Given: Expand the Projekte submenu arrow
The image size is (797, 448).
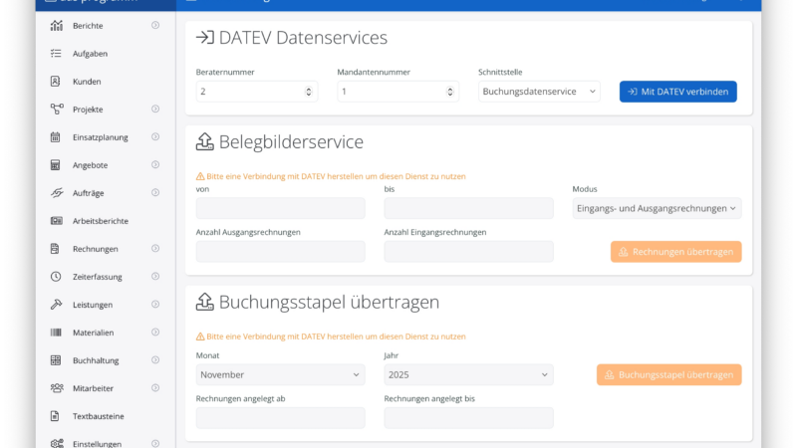Looking at the screenshot, I should 155,109.
